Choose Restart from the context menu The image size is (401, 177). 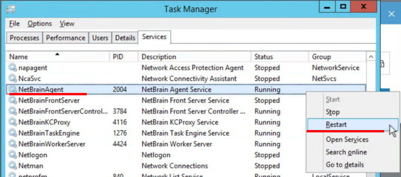(x=353, y=125)
